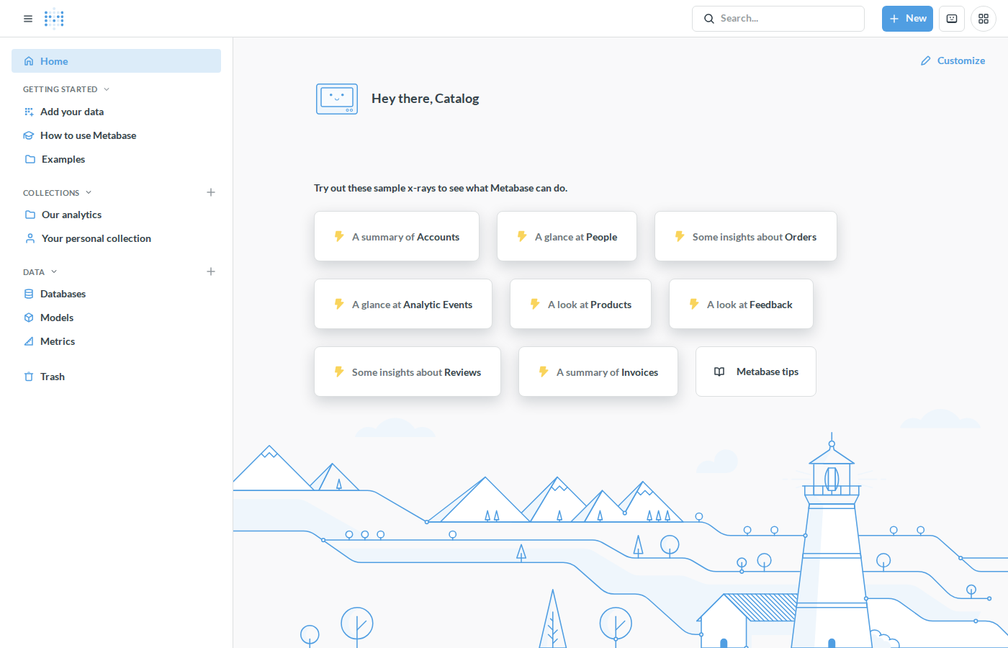Viewport: 1008px width, 648px height.
Task: Click the book icon on Metabase tips
Action: pos(719,372)
